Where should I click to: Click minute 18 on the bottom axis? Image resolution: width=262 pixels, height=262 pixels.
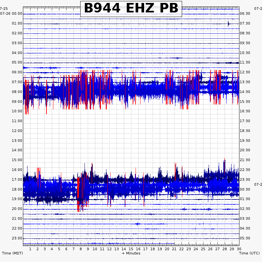[x=153, y=249]
